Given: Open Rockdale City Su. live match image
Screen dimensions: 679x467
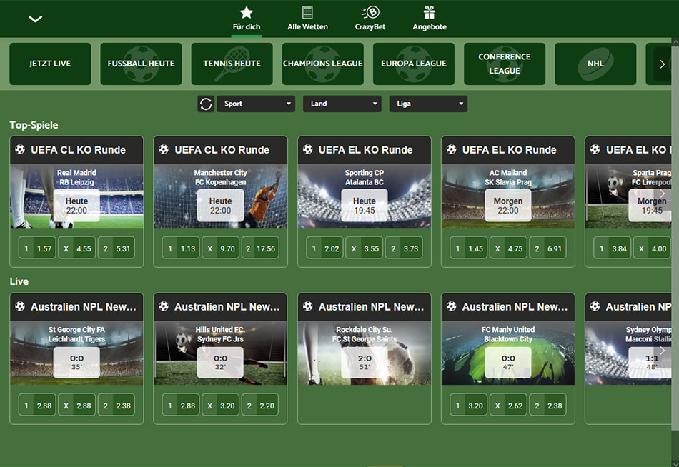Looking at the screenshot, I should (x=365, y=353).
